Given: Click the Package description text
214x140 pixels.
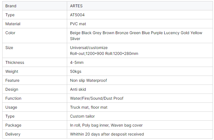Looking at the screenshot, I should (106, 125).
